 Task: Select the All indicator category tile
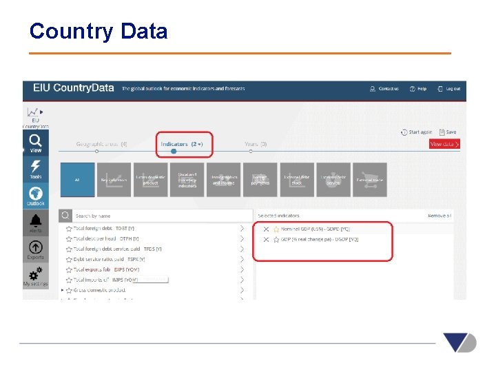[77, 180]
